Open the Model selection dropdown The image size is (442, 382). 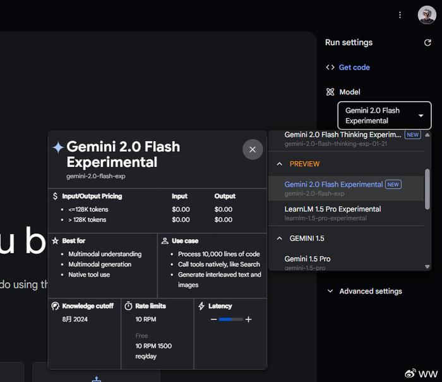(385, 116)
